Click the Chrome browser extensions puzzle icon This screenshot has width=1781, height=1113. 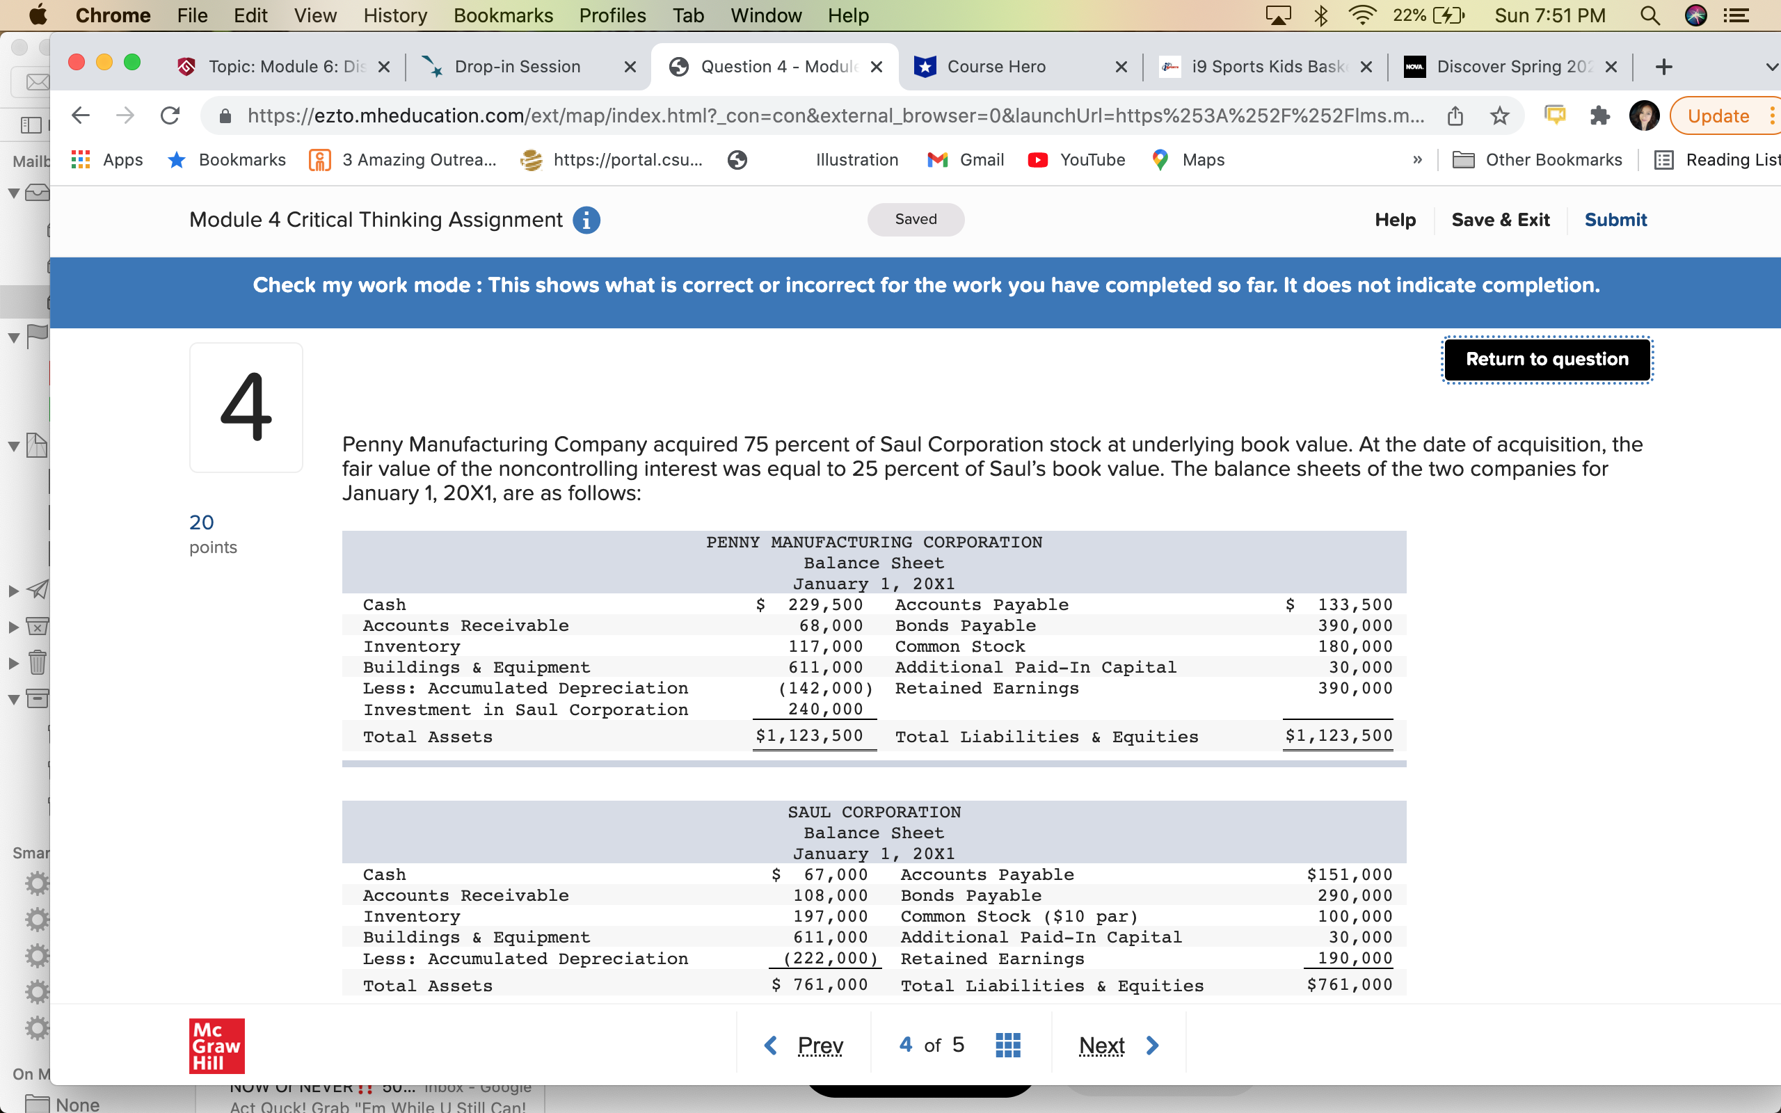[x=1600, y=115]
